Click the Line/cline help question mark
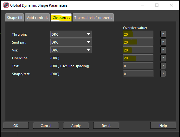The height and width of the screenshot is (137, 180). [x=163, y=58]
